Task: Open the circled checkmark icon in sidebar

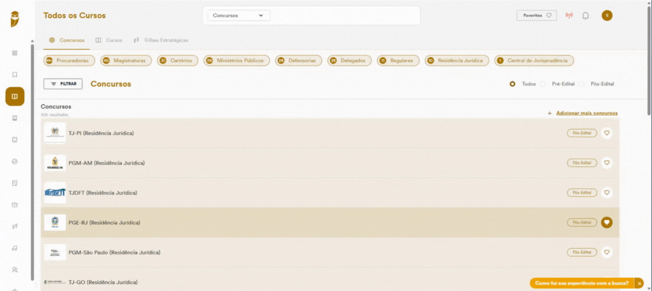Action: pos(15,162)
